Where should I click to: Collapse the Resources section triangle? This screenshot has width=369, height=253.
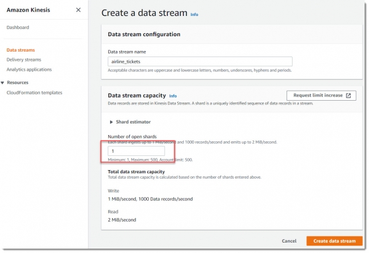2,82
